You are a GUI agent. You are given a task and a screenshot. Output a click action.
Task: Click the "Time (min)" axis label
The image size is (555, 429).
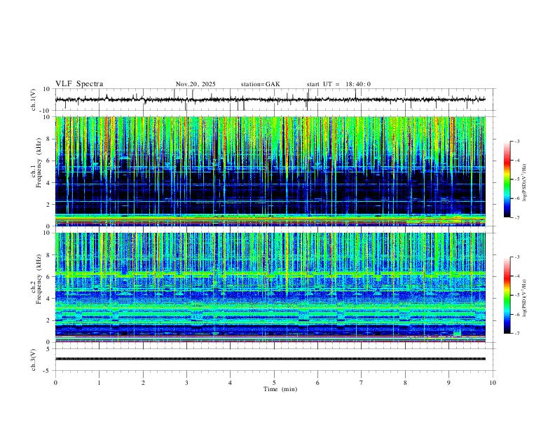pyautogui.click(x=280, y=389)
